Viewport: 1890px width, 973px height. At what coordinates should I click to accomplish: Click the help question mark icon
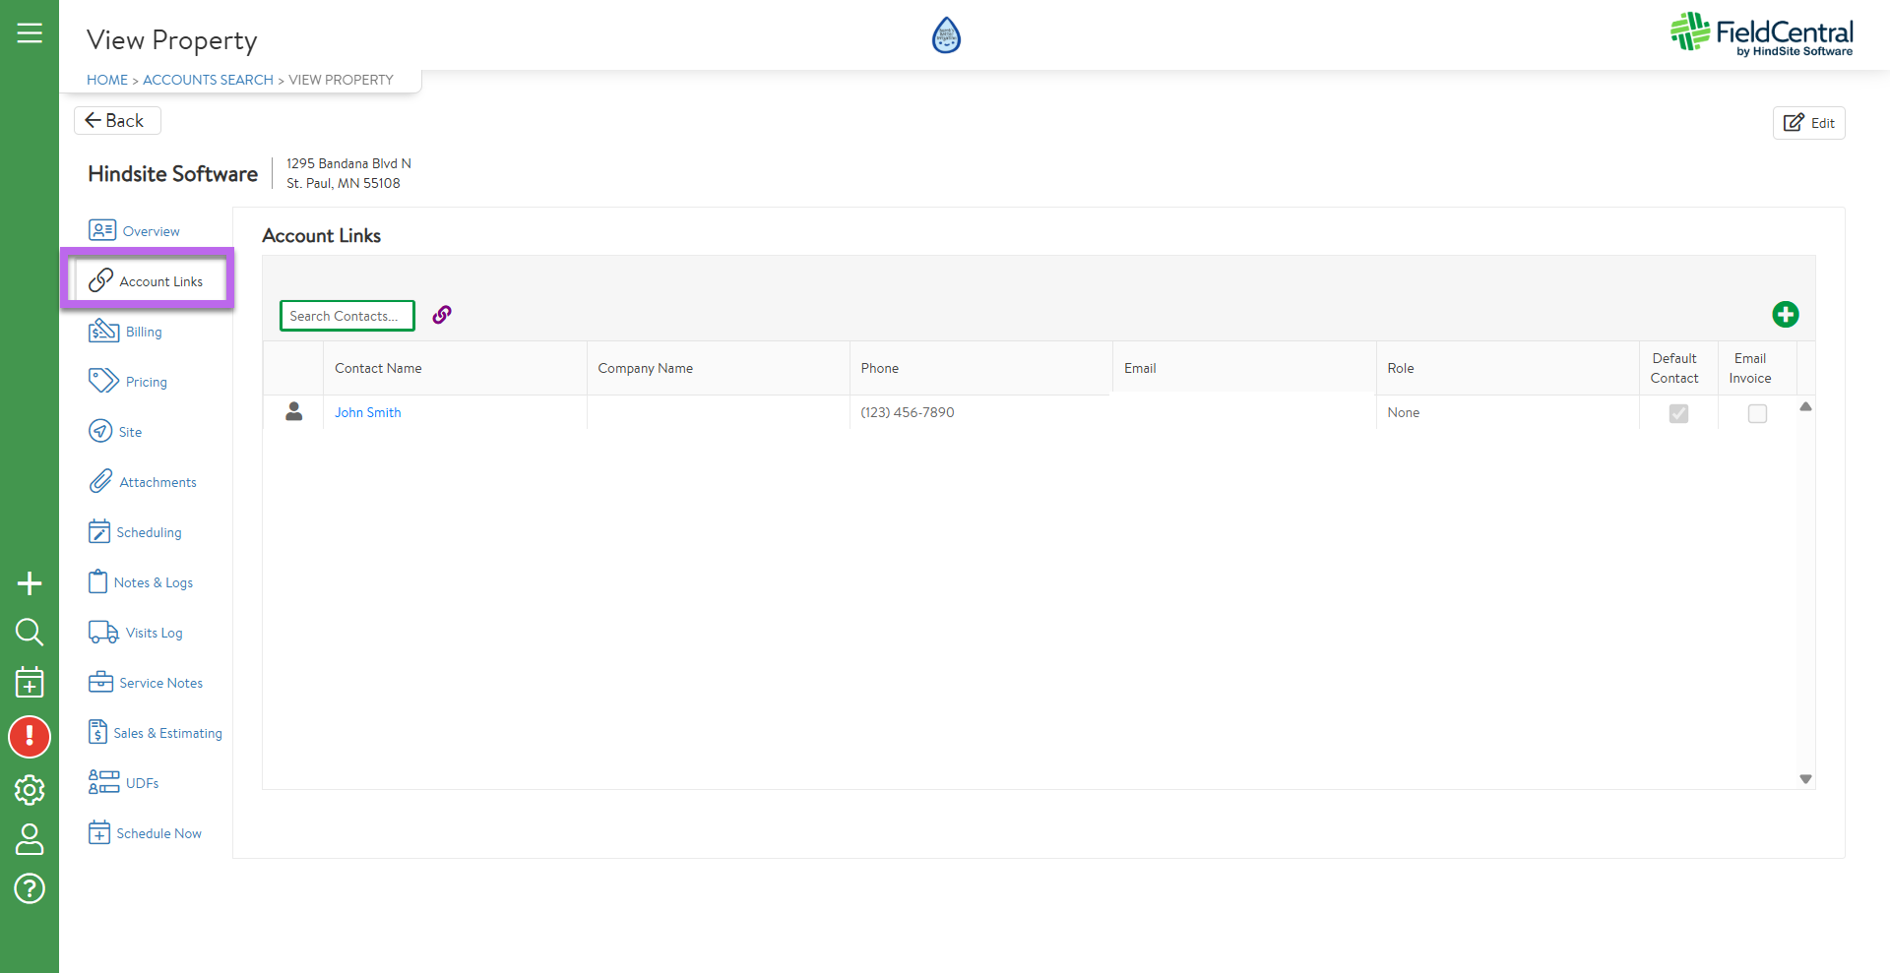30,888
